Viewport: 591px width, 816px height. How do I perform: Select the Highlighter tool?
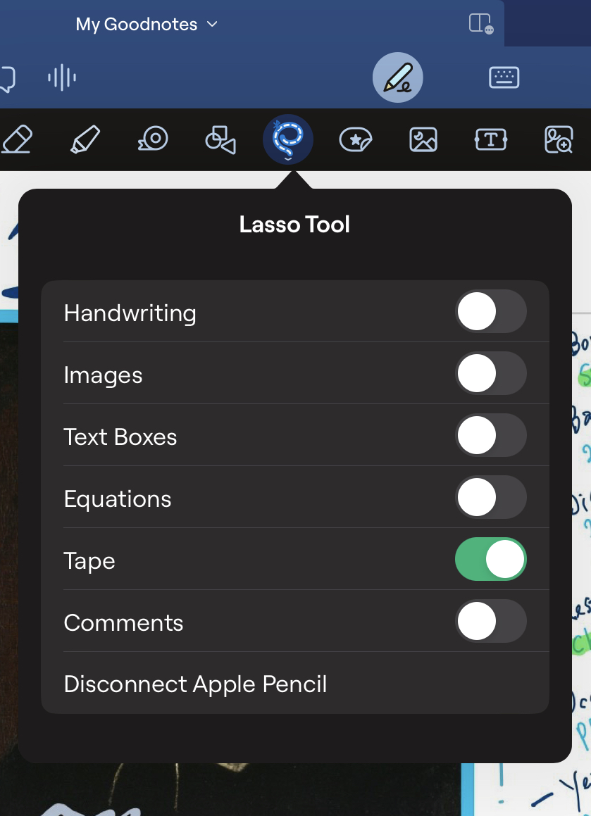85,139
